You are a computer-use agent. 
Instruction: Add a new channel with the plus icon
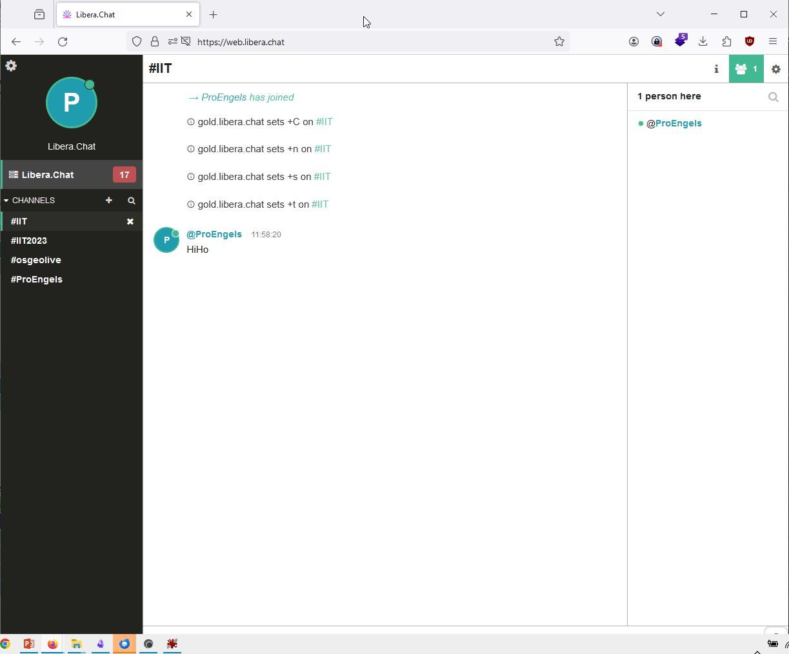pyautogui.click(x=108, y=201)
